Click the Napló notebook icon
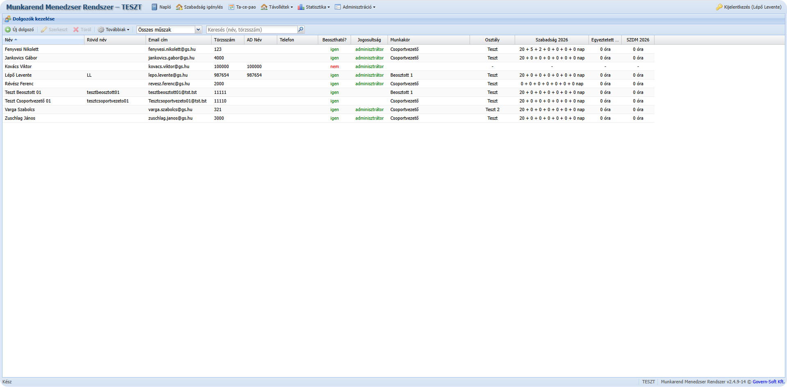Viewport: 787px width, 387px height. pos(155,7)
